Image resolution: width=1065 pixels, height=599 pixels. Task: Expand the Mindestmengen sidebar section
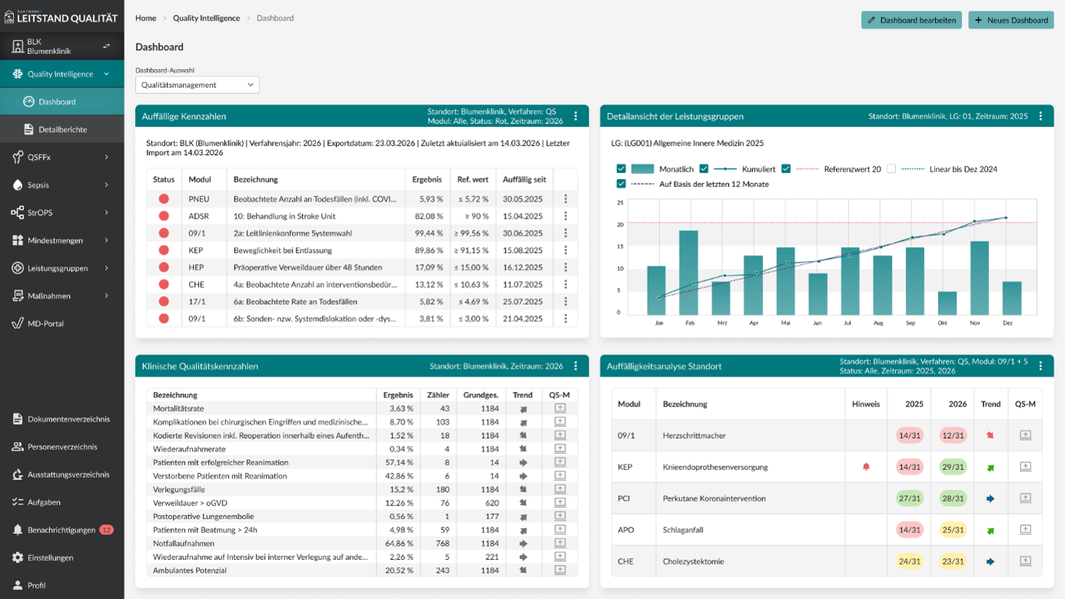point(61,240)
